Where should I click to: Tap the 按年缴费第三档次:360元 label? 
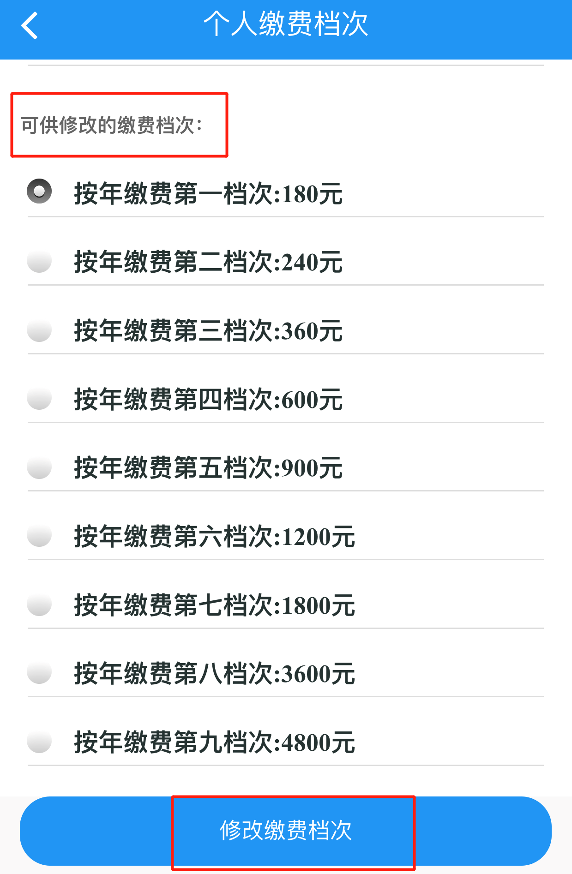point(208,331)
